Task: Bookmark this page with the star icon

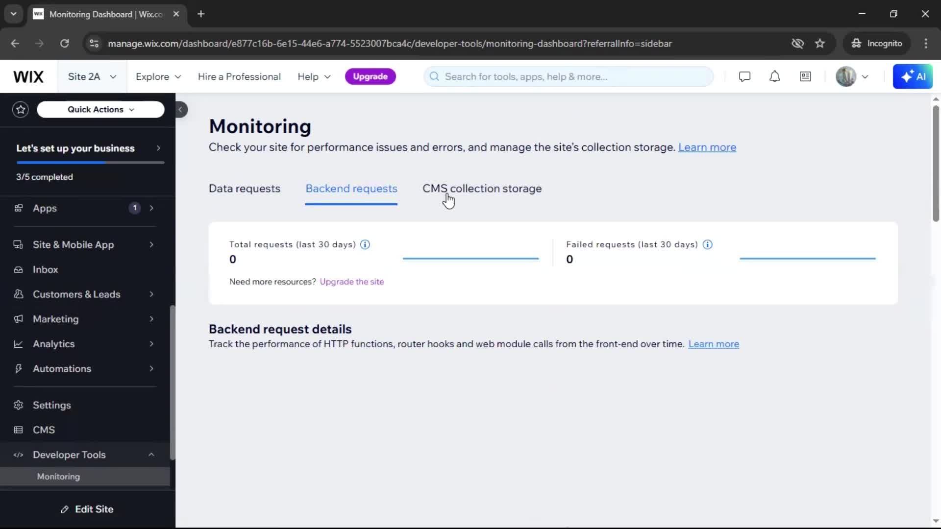Action: pyautogui.click(x=820, y=44)
